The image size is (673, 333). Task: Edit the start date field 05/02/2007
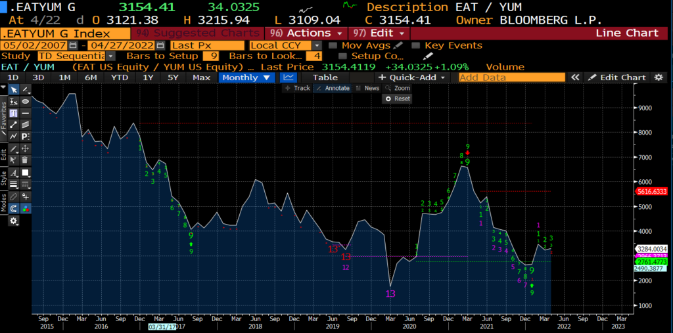pyautogui.click(x=34, y=45)
